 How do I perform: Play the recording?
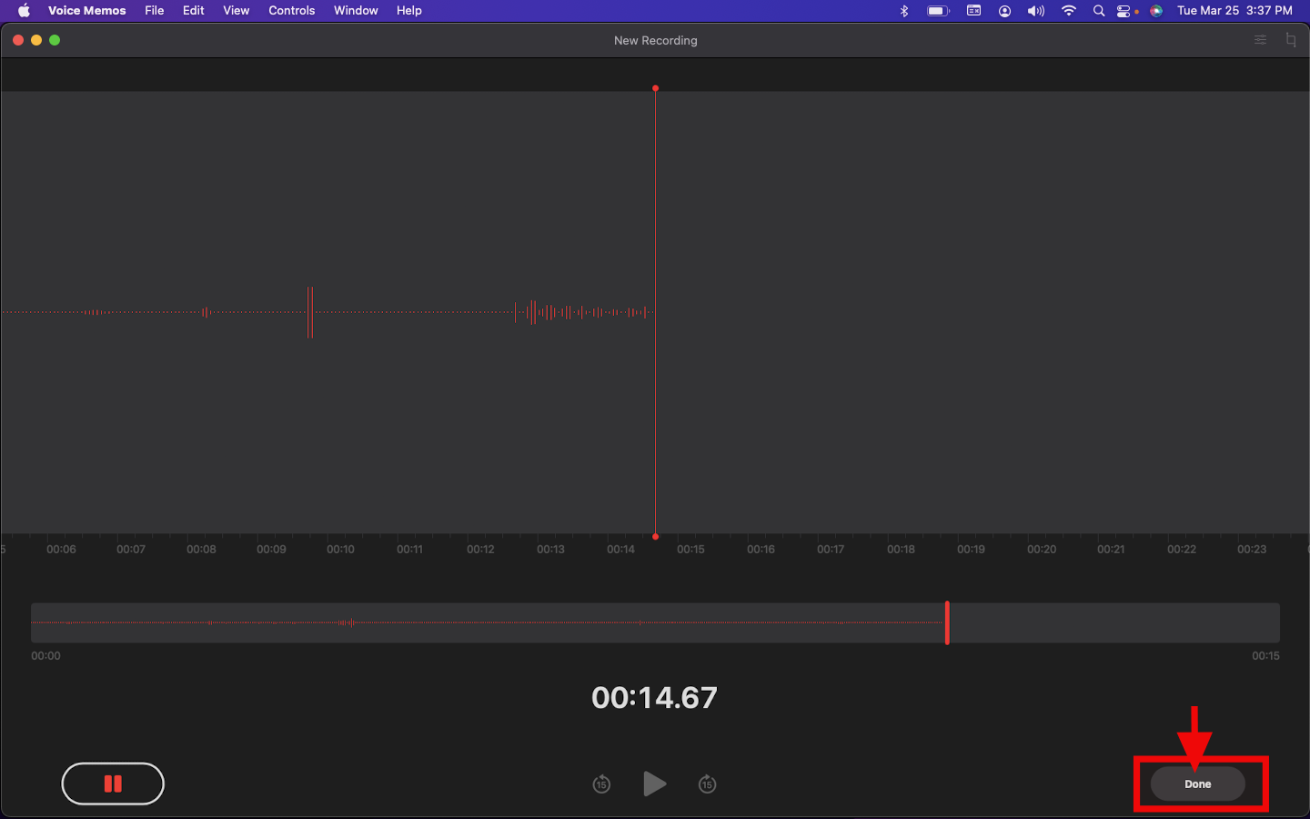(x=654, y=784)
